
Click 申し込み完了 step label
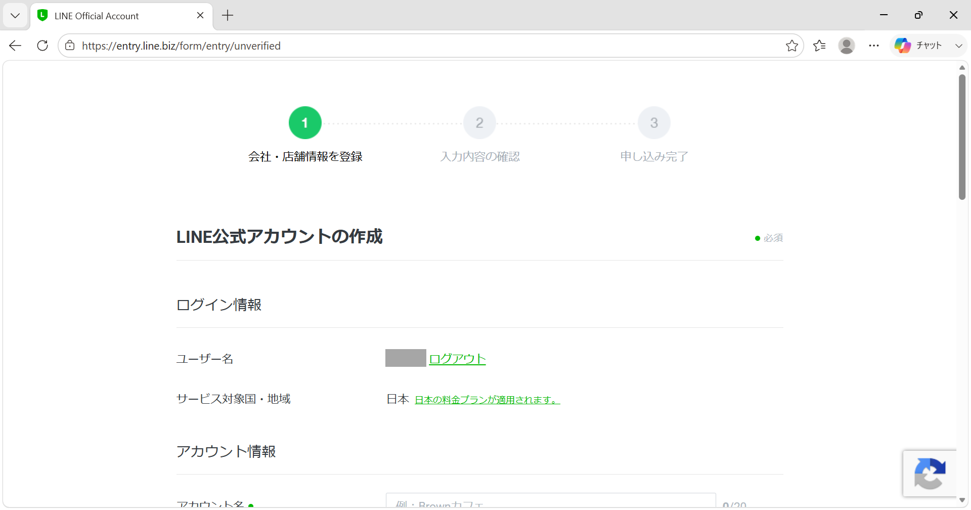click(x=654, y=157)
